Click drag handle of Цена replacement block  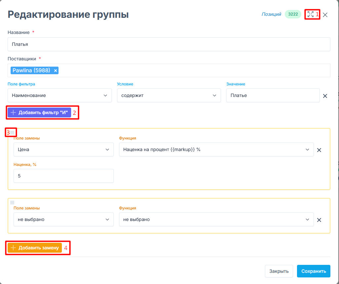point(12,132)
